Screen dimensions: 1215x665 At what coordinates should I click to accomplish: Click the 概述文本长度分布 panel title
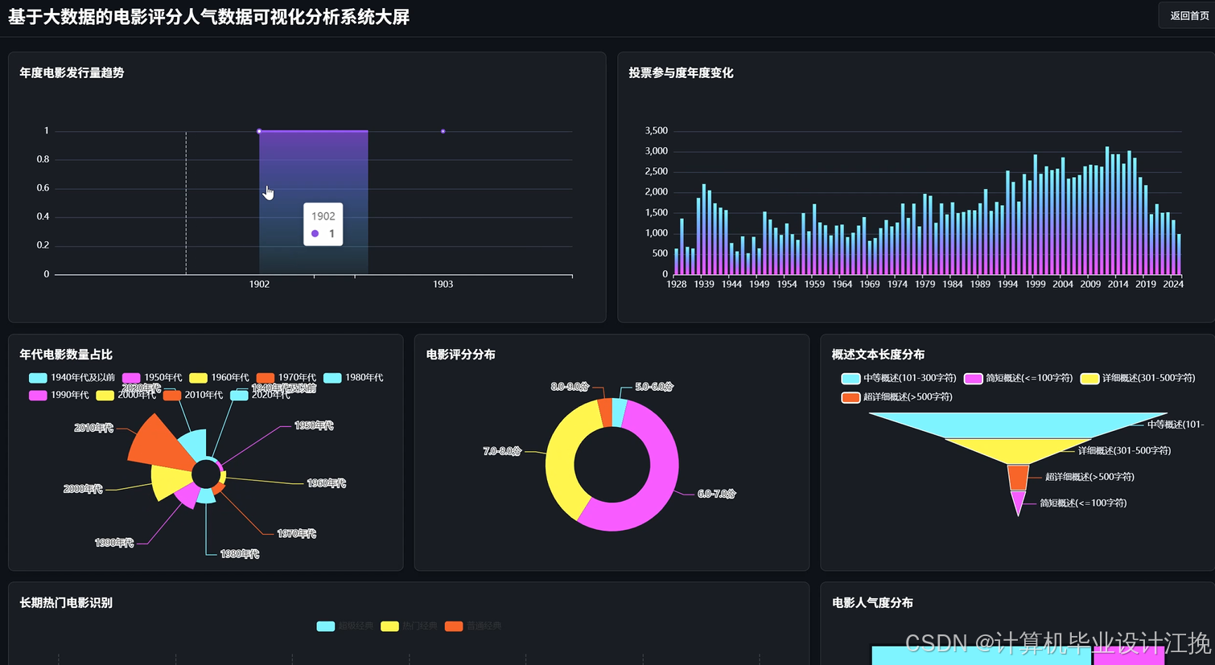(x=878, y=355)
